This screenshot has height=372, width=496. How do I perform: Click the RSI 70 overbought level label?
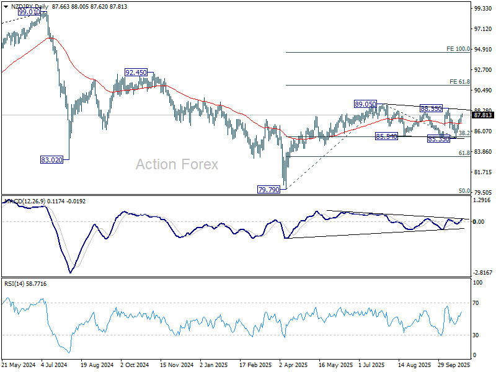[x=476, y=303]
